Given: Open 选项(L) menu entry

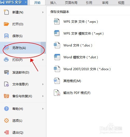Looking at the screenshot, I should [x=23, y=121].
